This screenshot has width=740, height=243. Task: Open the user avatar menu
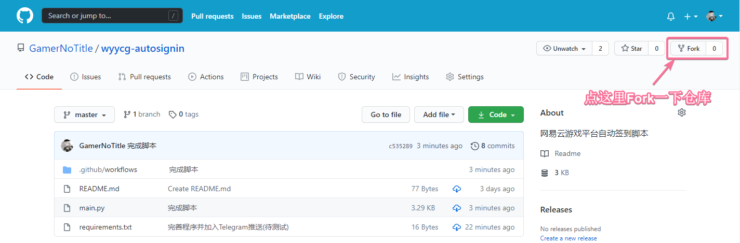click(x=715, y=17)
